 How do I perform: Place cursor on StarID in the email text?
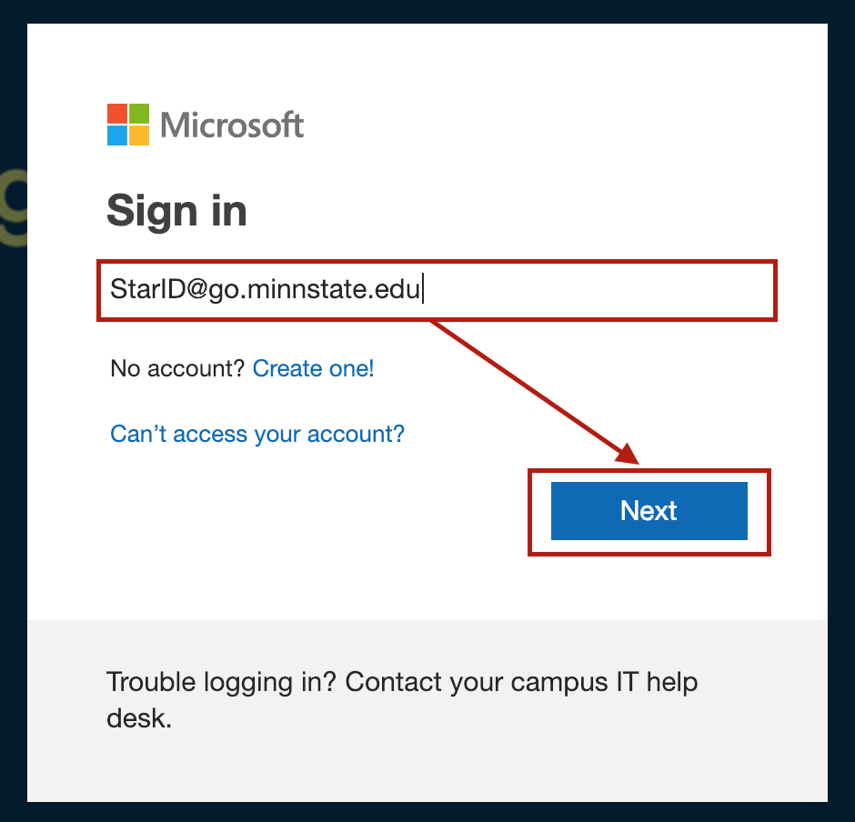pyautogui.click(x=137, y=291)
